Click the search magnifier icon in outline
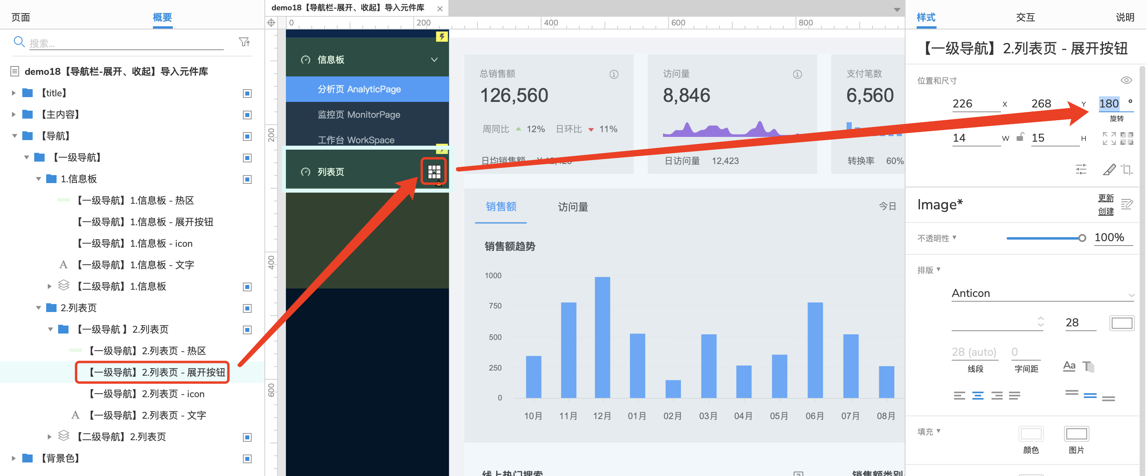This screenshot has height=476, width=1146. click(x=19, y=42)
